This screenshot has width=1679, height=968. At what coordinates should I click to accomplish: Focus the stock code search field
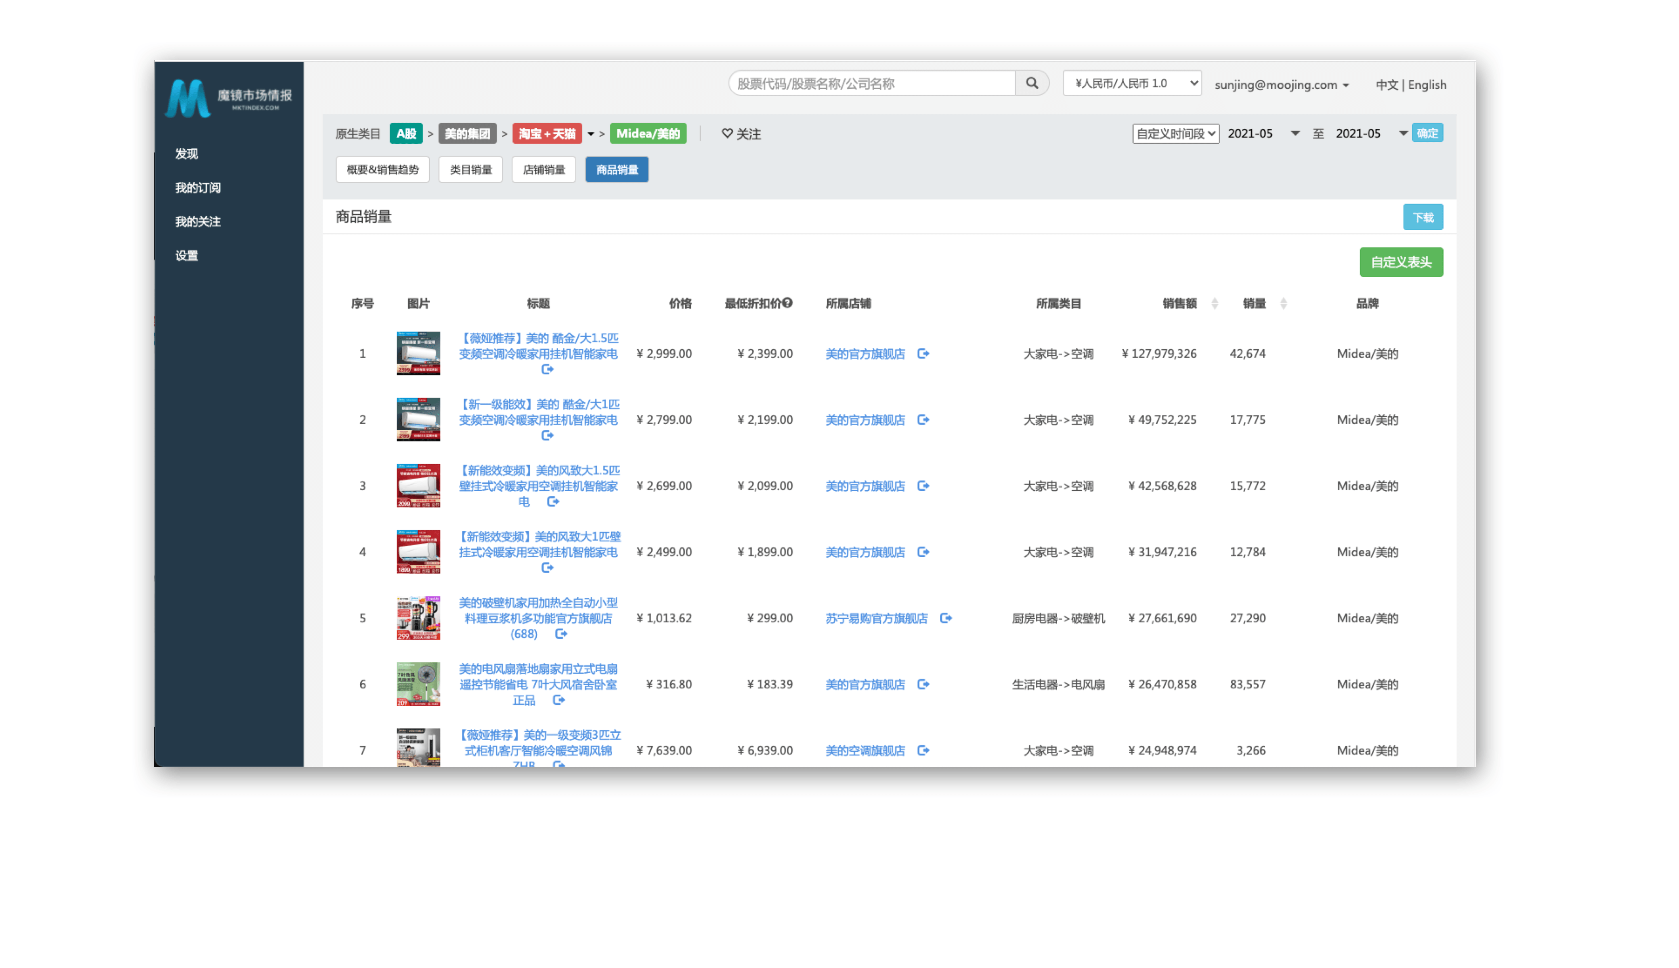point(872,83)
